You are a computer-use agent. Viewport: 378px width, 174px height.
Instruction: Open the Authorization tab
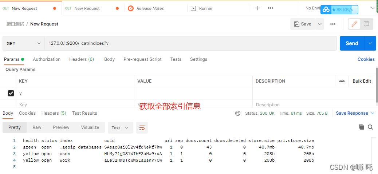click(47, 59)
